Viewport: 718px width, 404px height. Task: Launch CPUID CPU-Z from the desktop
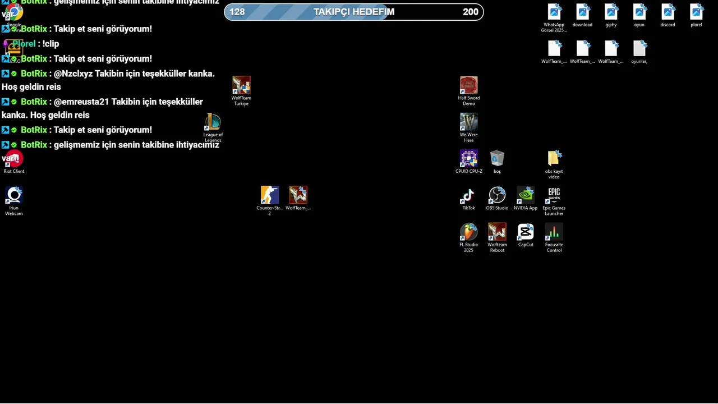click(x=469, y=162)
